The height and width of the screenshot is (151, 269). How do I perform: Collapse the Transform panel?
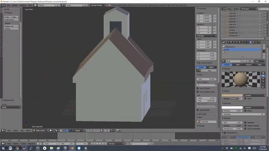[198, 8]
